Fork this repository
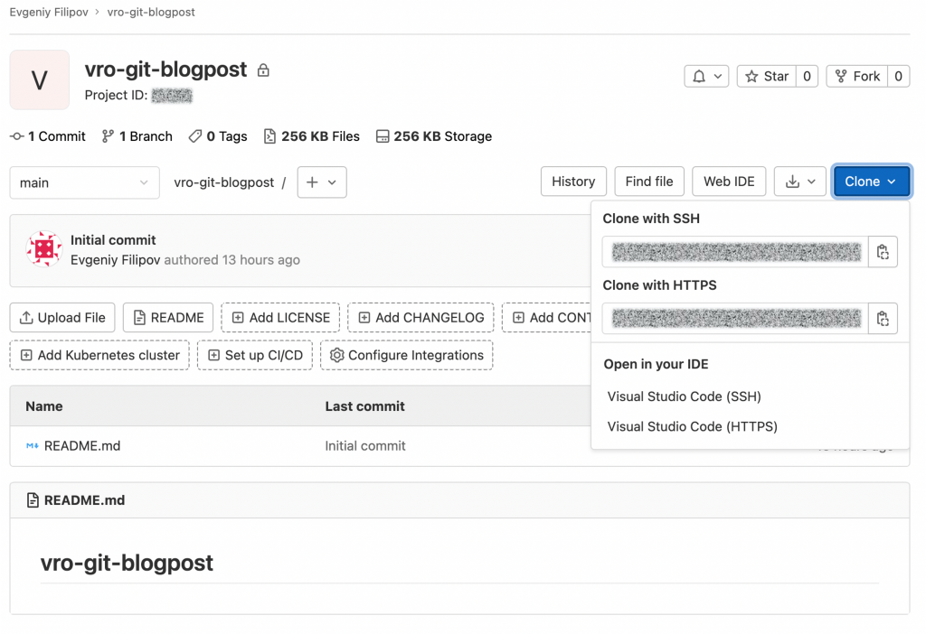The width and height of the screenshot is (926, 634). pyautogui.click(x=856, y=77)
